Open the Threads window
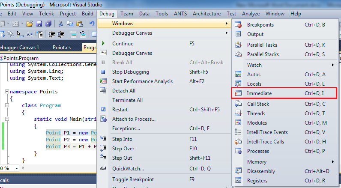The image size is (341, 188). [x=285, y=113]
